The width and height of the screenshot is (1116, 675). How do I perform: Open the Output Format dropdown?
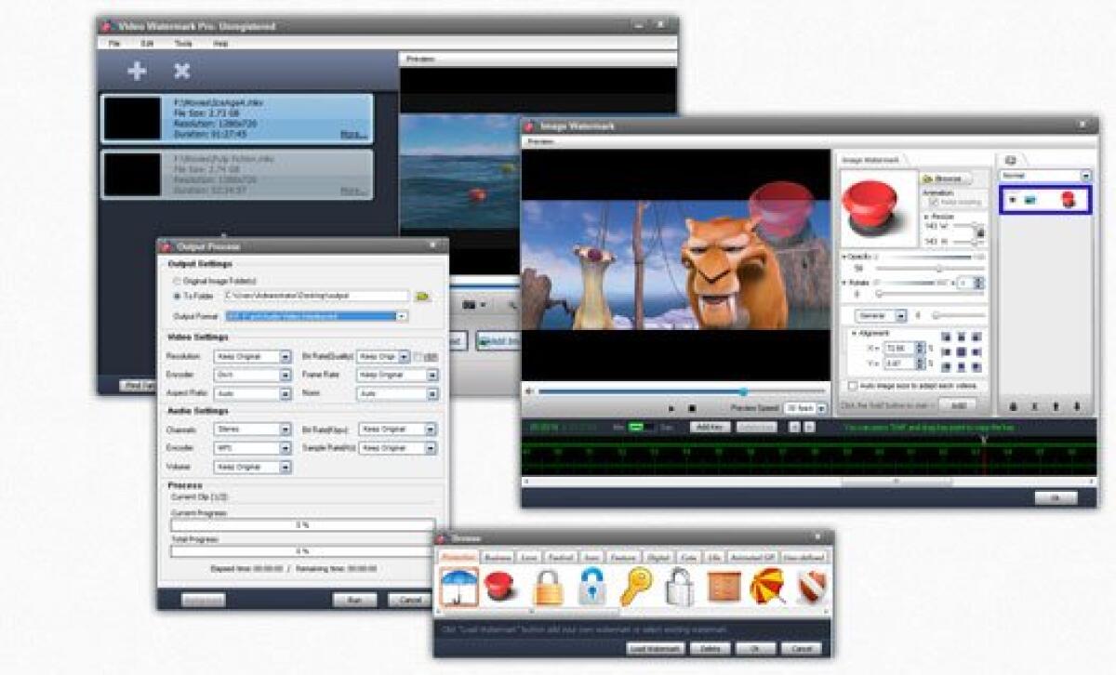point(400,314)
